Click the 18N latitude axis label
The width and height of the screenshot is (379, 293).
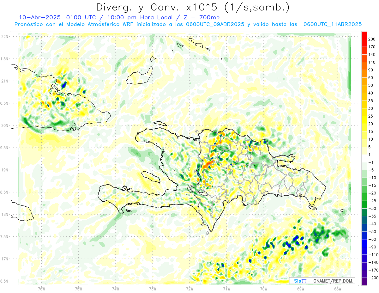coord(5,214)
